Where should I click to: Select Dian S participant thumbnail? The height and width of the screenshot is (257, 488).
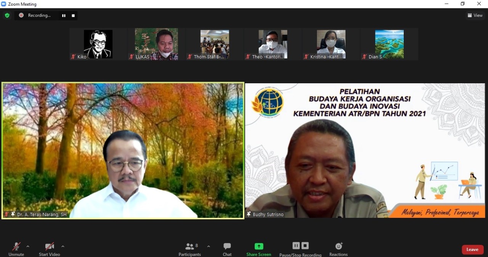click(389, 44)
